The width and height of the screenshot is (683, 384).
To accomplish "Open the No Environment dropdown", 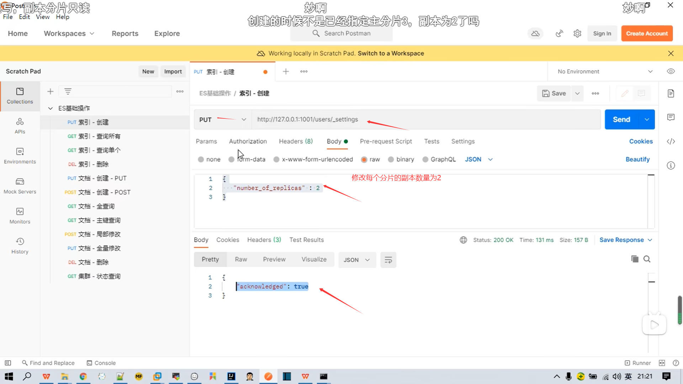I will coord(605,71).
